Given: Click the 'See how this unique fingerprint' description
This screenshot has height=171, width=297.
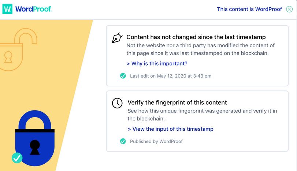Looking at the screenshot, I should pyautogui.click(x=202, y=115).
